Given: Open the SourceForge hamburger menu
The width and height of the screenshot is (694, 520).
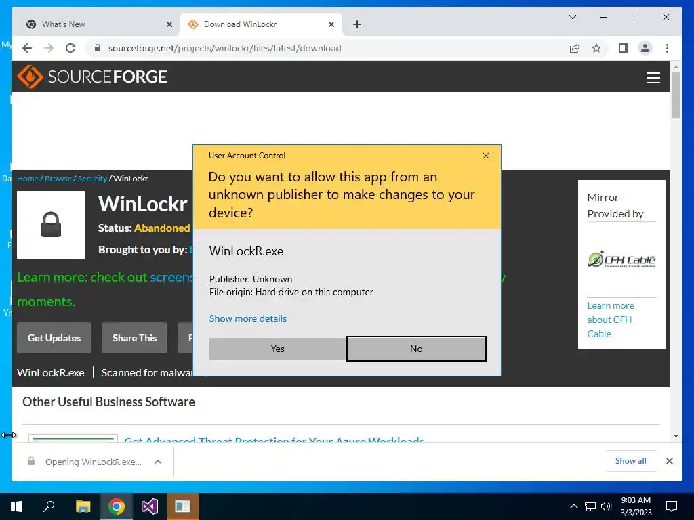Looking at the screenshot, I should coord(653,77).
